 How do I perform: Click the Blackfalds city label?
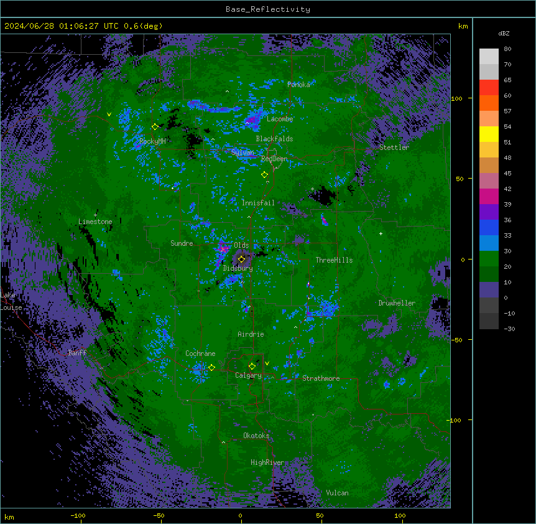274,139
